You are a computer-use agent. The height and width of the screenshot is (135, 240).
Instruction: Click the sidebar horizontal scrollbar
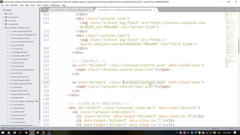point(16,126)
